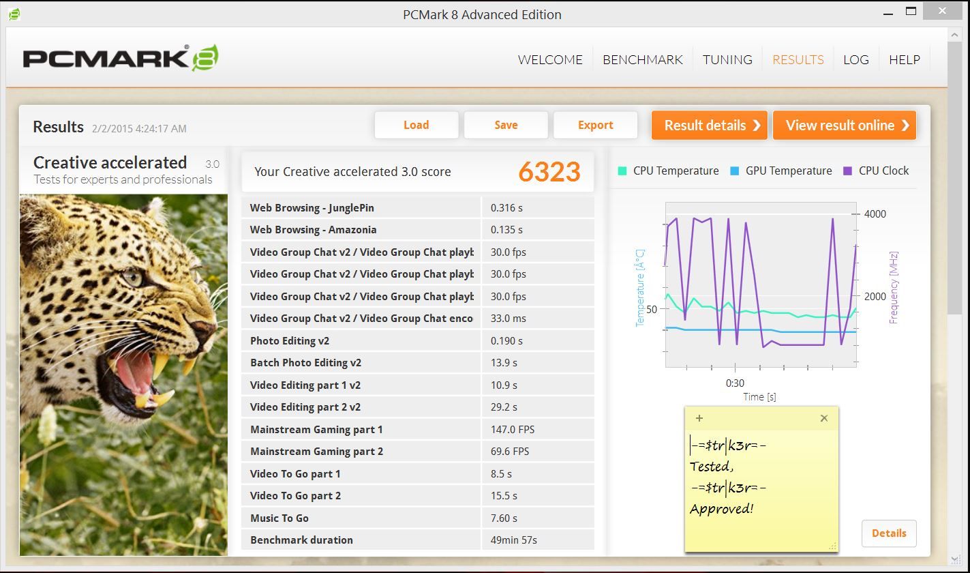970x573 pixels.
Task: Click the Export button
Action: point(596,125)
